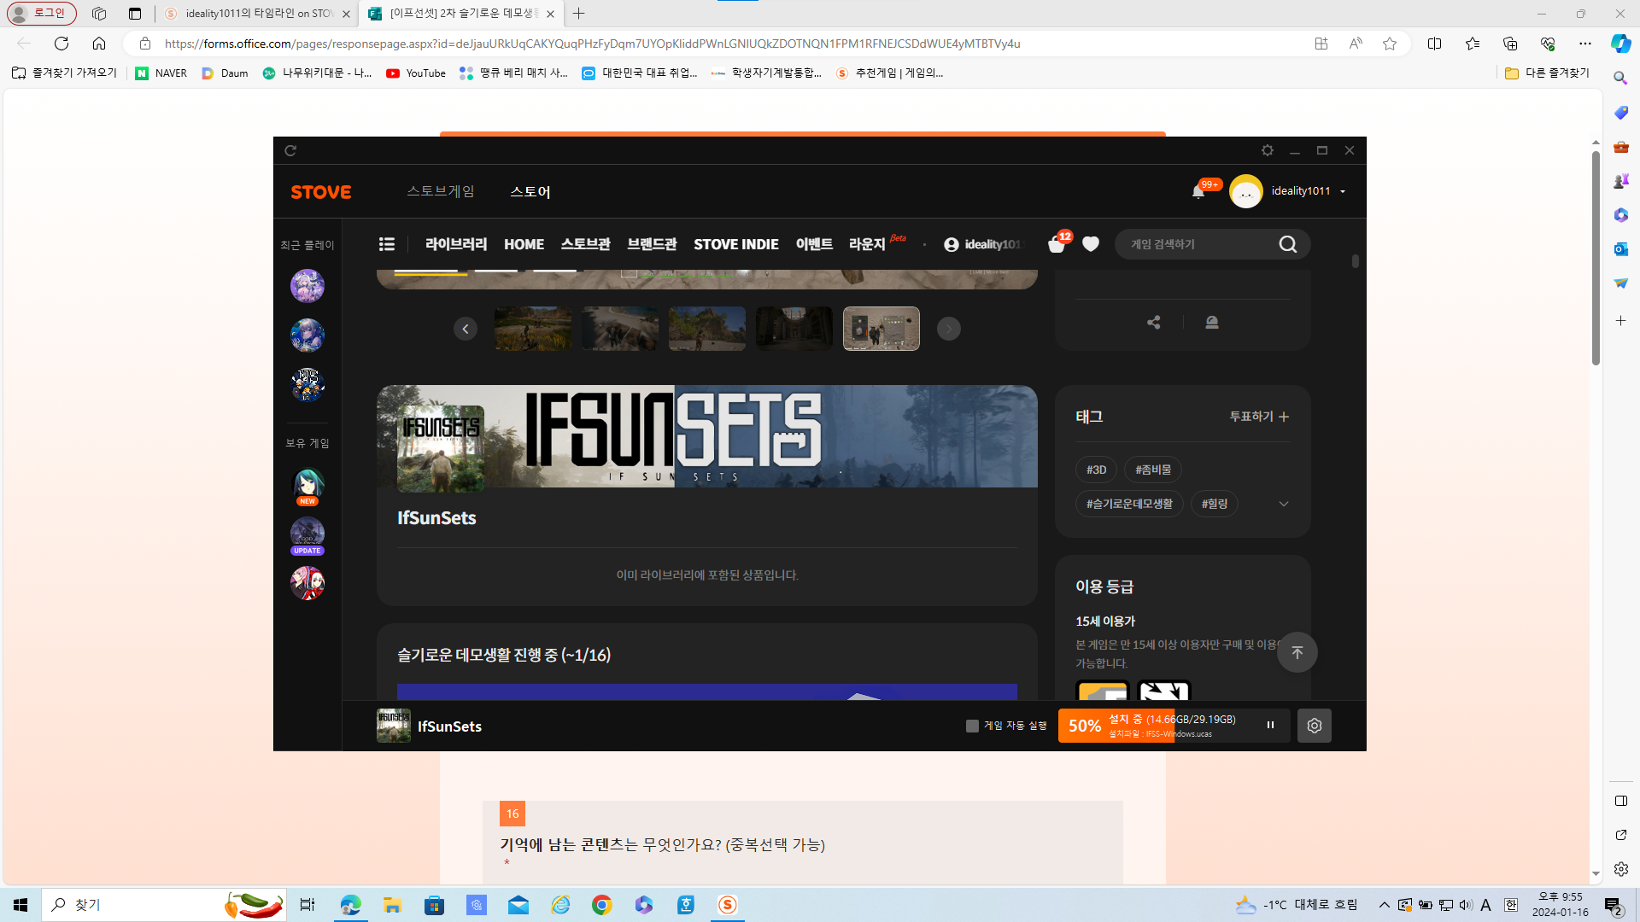The width and height of the screenshot is (1640, 922).
Task: Switch to ideality1011 타임라인 browser tab
Action: (256, 14)
